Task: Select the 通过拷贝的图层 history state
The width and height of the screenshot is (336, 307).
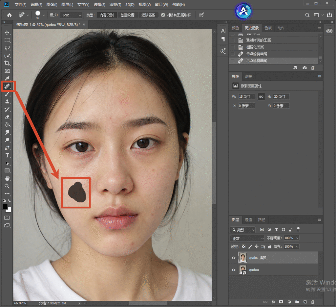Action: tap(274, 40)
